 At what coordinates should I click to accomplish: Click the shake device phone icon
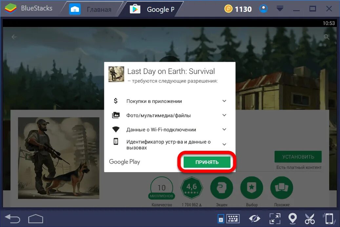point(330,218)
